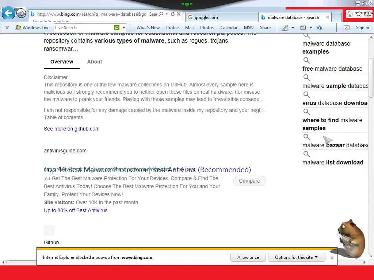Open Favorites with the star icon

[359, 14]
